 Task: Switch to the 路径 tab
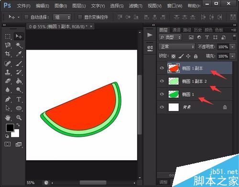187,30
